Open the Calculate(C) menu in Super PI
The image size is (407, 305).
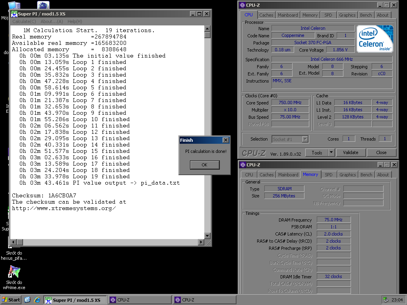(24, 21)
